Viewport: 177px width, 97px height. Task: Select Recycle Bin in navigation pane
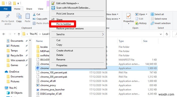coord(15,55)
